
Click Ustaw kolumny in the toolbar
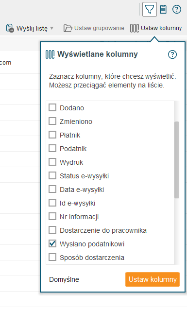click(x=156, y=28)
